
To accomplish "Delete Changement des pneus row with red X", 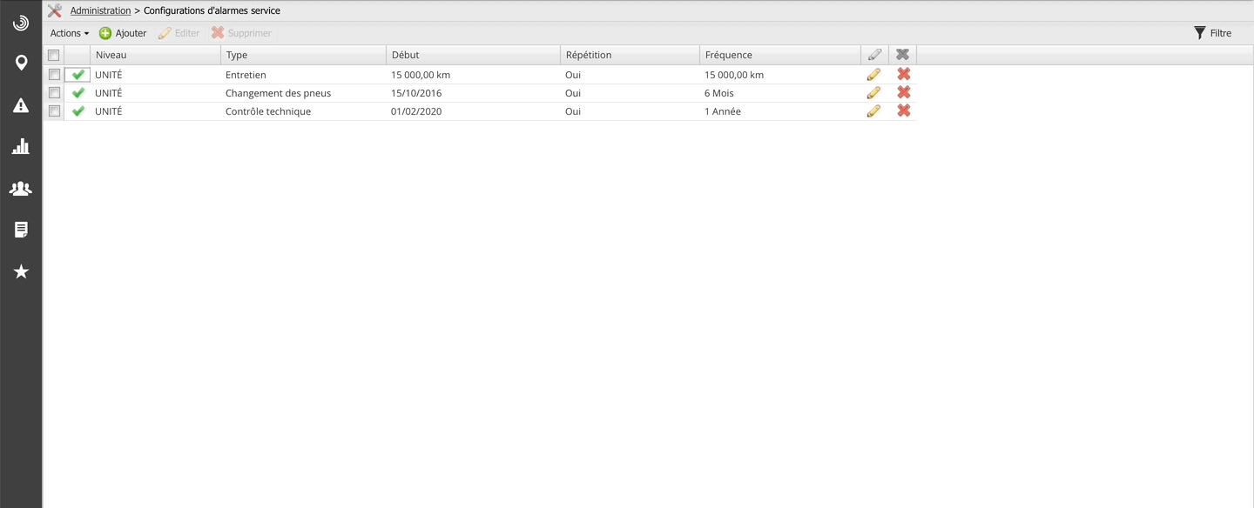I will (904, 93).
